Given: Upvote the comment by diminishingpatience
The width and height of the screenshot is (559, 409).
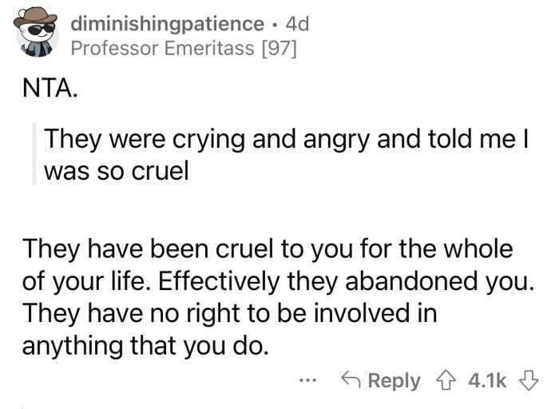Looking at the screenshot, I should pyautogui.click(x=446, y=381).
